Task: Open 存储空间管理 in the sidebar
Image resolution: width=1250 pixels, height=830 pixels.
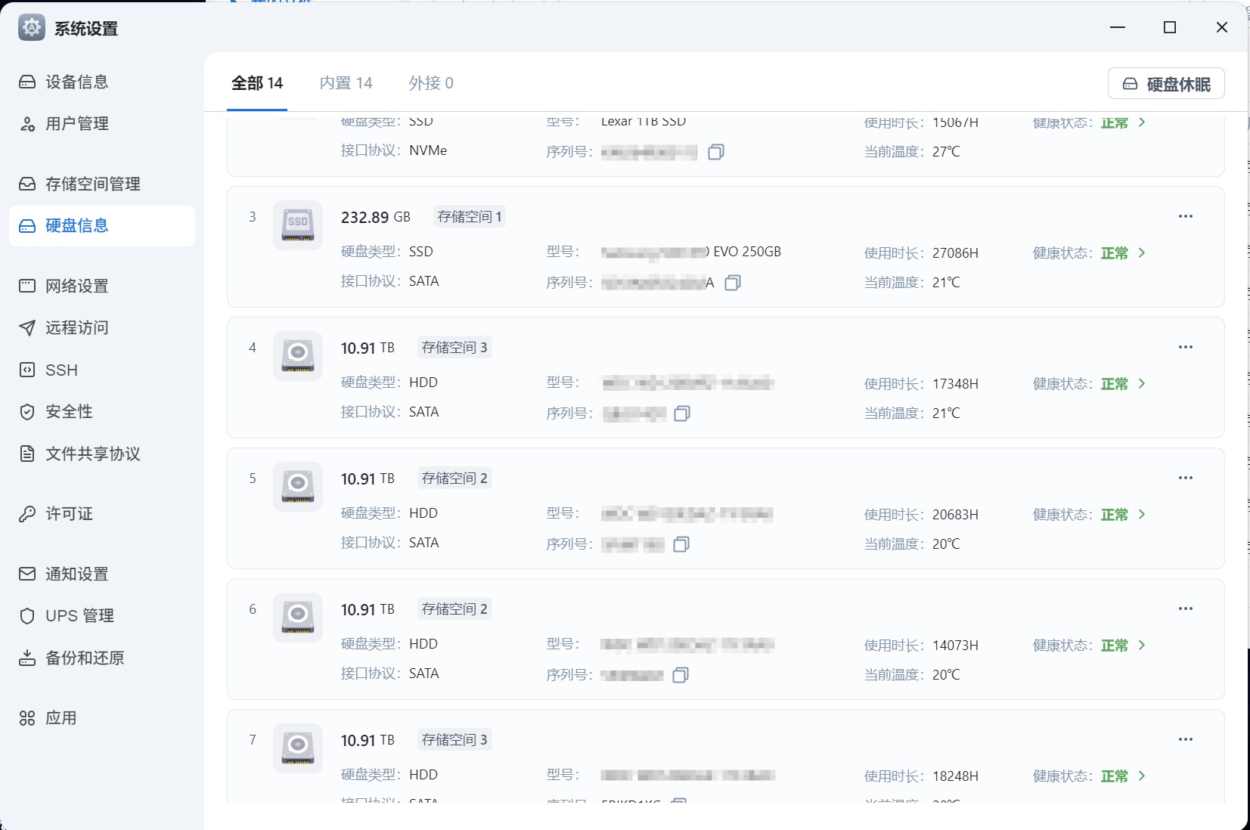Action: coord(92,184)
